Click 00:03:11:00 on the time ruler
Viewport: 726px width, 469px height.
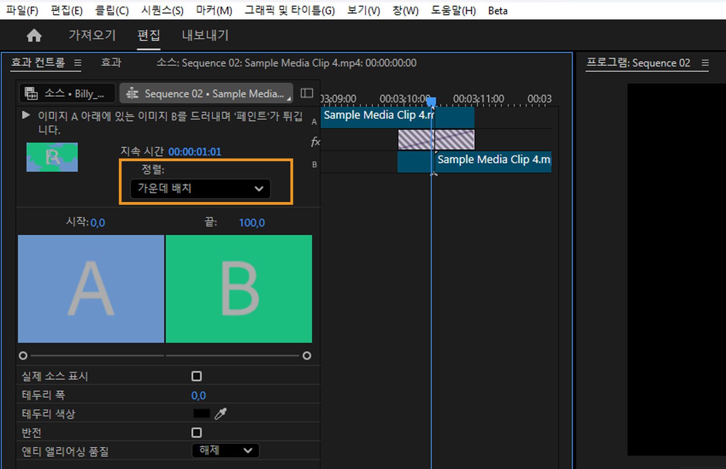click(x=478, y=99)
